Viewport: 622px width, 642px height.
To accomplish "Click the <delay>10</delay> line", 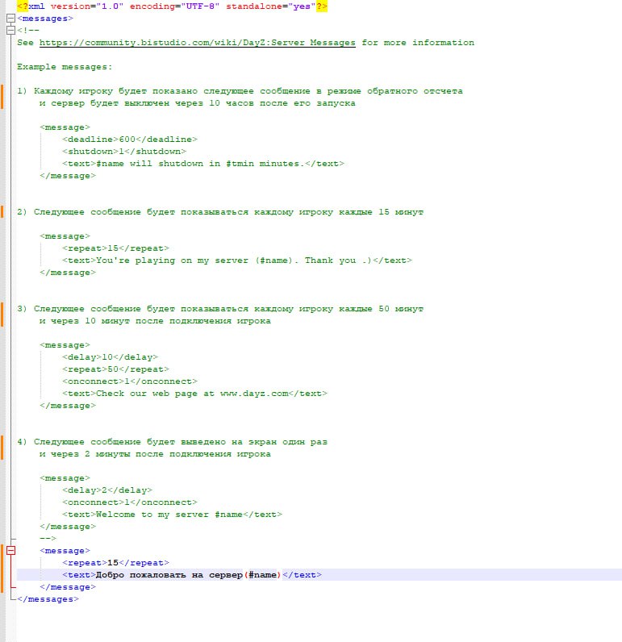I will pos(110,357).
